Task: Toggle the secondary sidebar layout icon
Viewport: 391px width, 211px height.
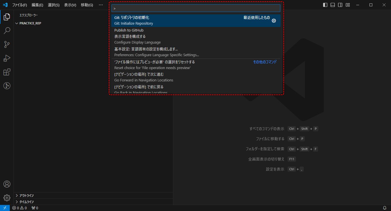Action: [x=340, y=5]
